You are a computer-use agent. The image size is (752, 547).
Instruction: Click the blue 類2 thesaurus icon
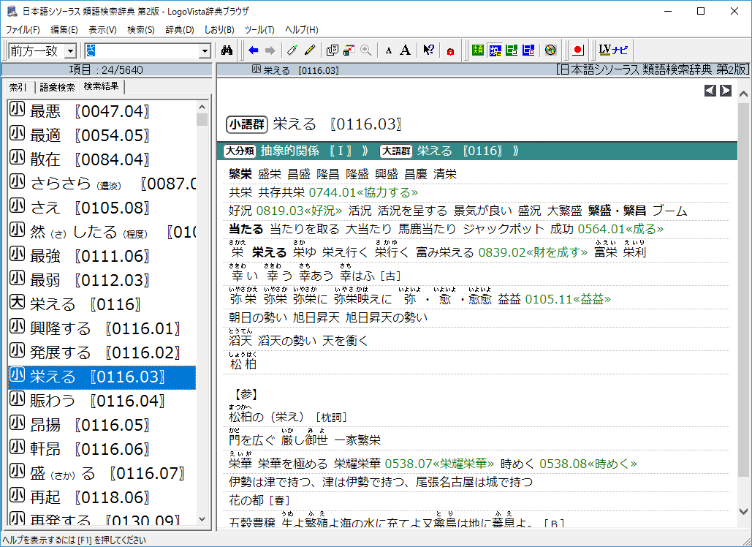pyautogui.click(x=495, y=50)
